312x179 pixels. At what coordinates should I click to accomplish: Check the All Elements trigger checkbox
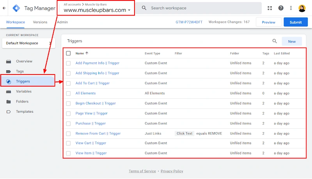(68, 93)
